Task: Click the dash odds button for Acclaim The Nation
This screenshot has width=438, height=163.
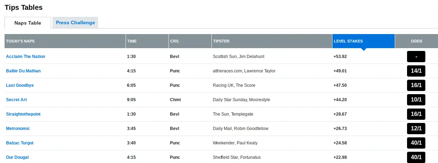Action: [416, 57]
